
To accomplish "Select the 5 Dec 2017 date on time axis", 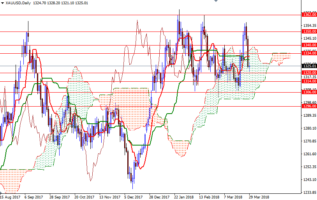I will click(133, 197).
